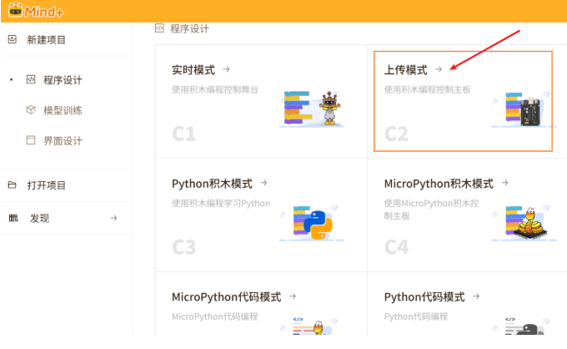Viewport: 567px width, 349px height.
Task: Click the MicroPython代码模式 code illustration
Action: pos(309,326)
